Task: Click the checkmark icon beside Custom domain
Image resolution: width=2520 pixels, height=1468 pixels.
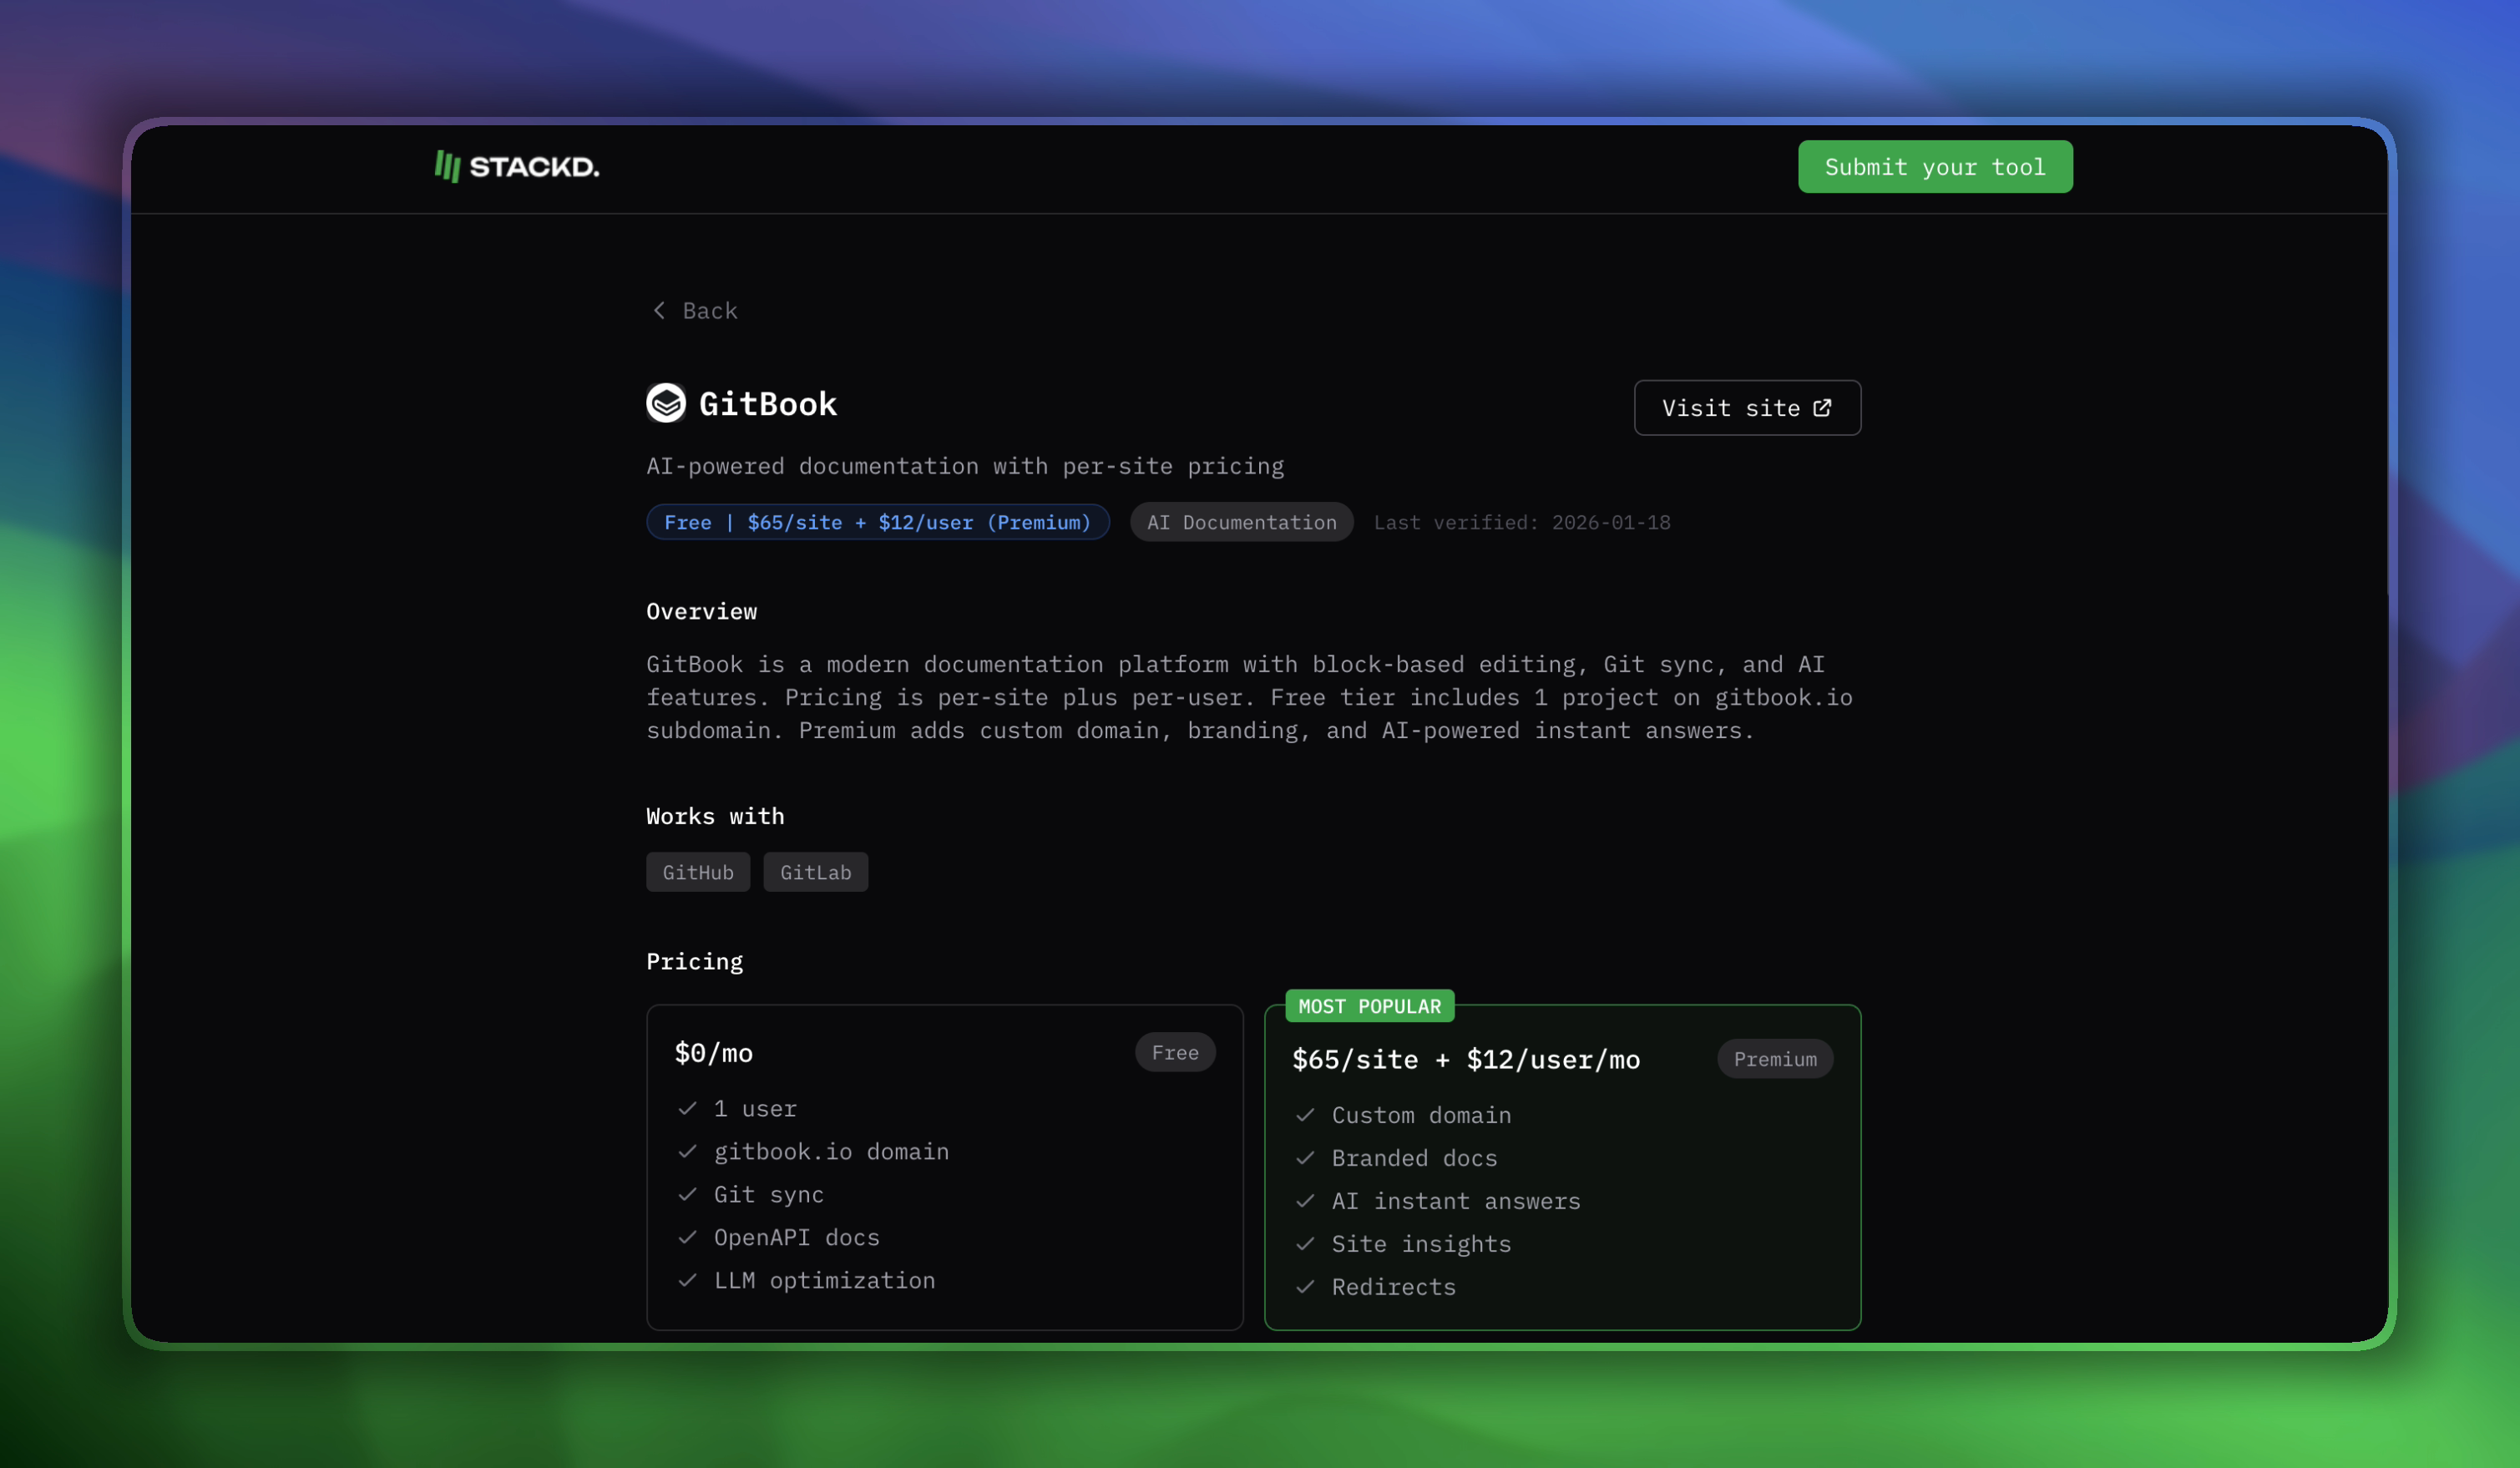Action: (1305, 1115)
